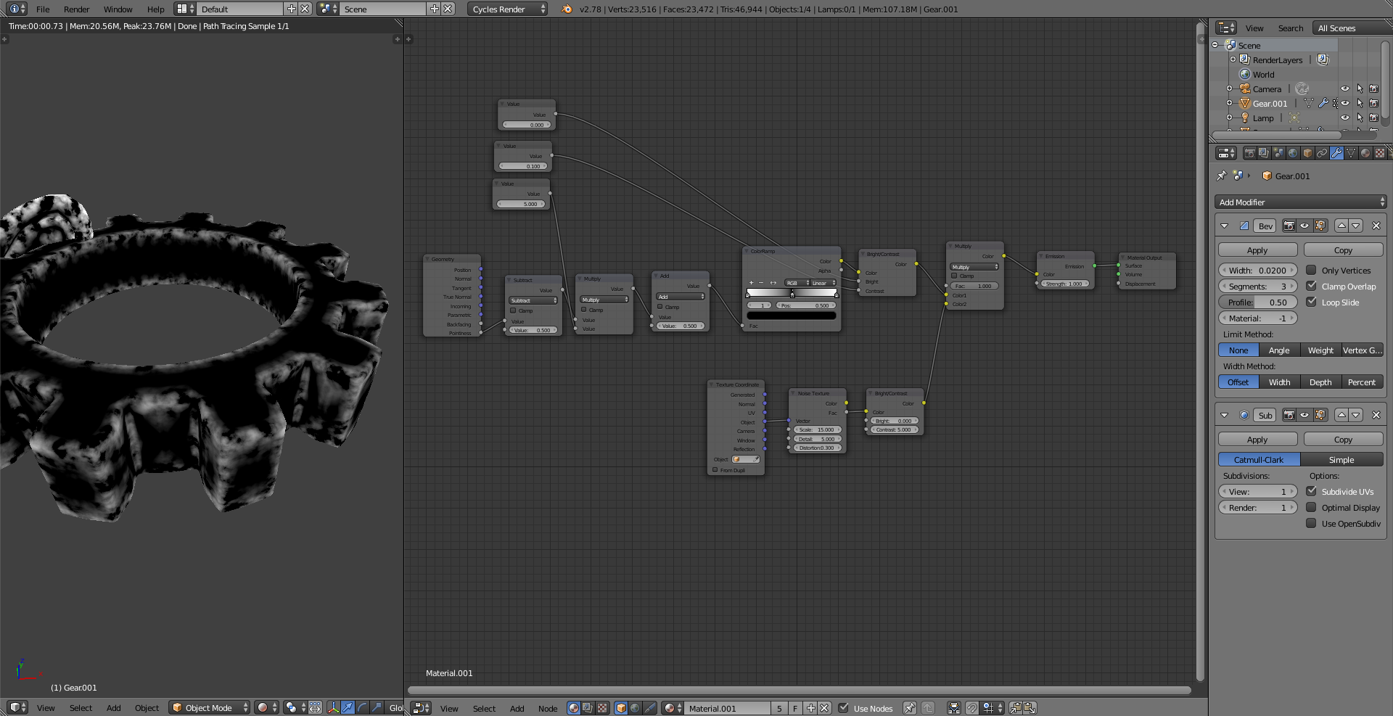Open the World properties tab icon
The width and height of the screenshot is (1393, 716).
1293,153
